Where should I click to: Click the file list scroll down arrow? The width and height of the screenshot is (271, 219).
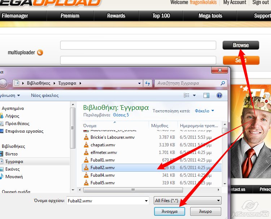coord(225,184)
